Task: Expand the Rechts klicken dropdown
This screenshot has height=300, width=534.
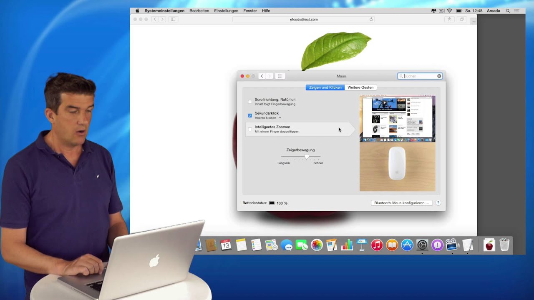Action: pyautogui.click(x=268, y=118)
